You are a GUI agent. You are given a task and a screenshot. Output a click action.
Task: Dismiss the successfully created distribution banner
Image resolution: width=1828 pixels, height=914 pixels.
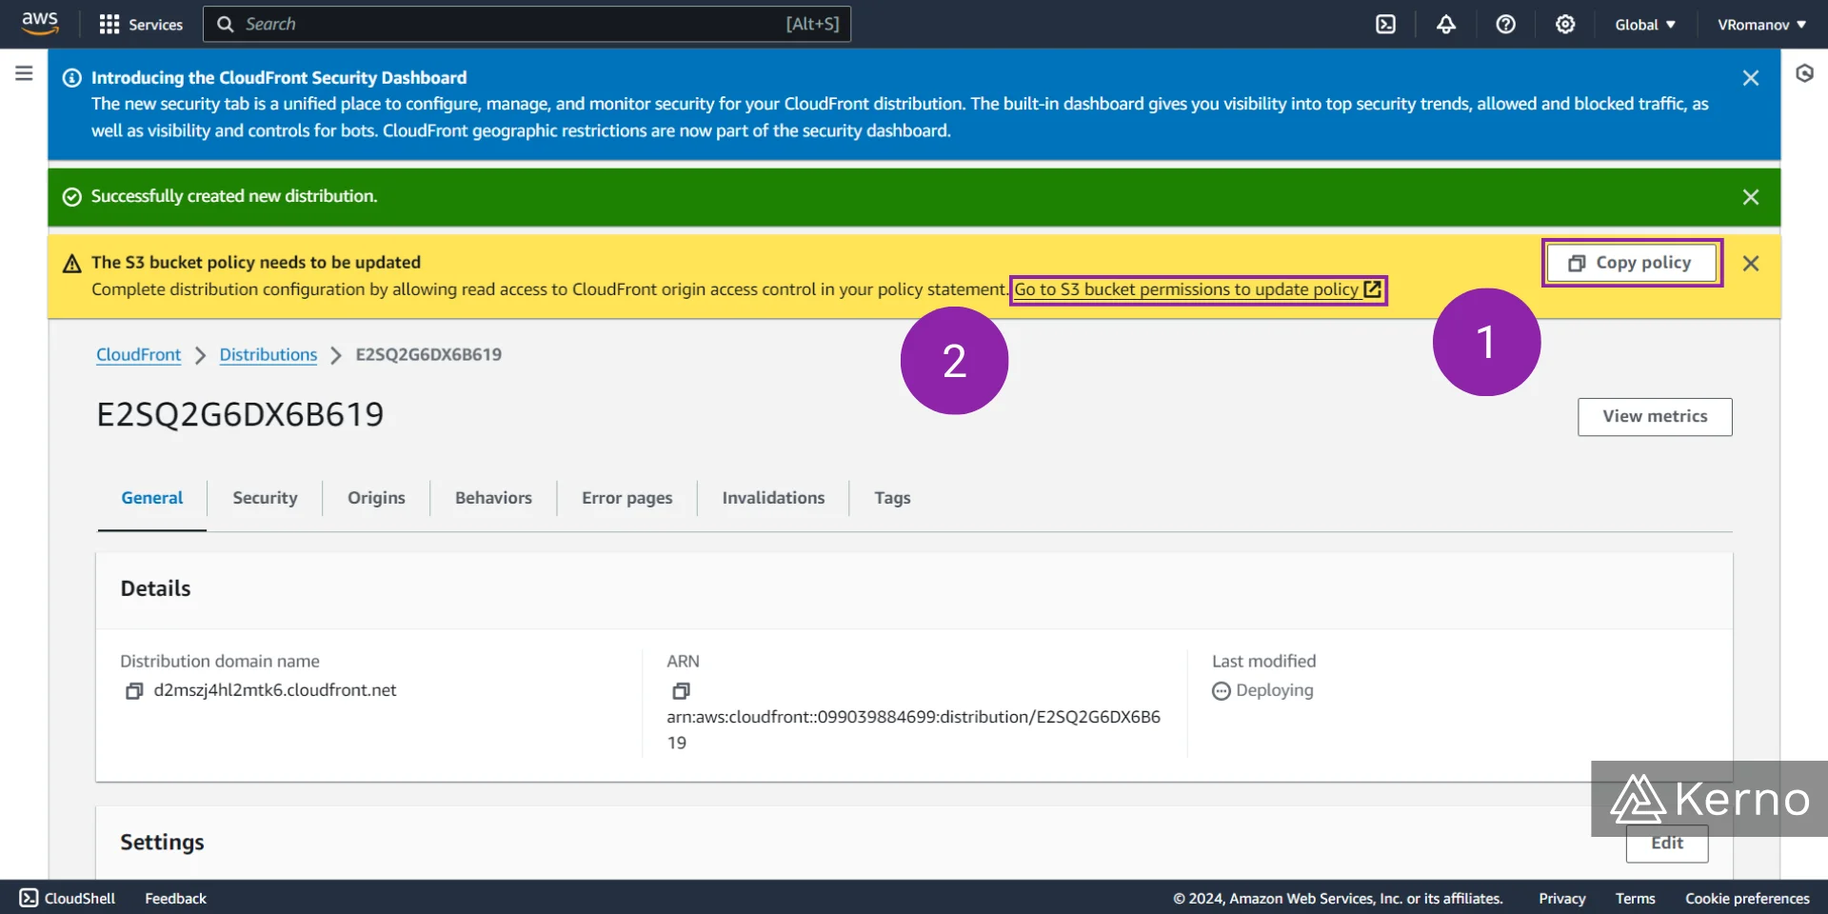[1751, 197]
